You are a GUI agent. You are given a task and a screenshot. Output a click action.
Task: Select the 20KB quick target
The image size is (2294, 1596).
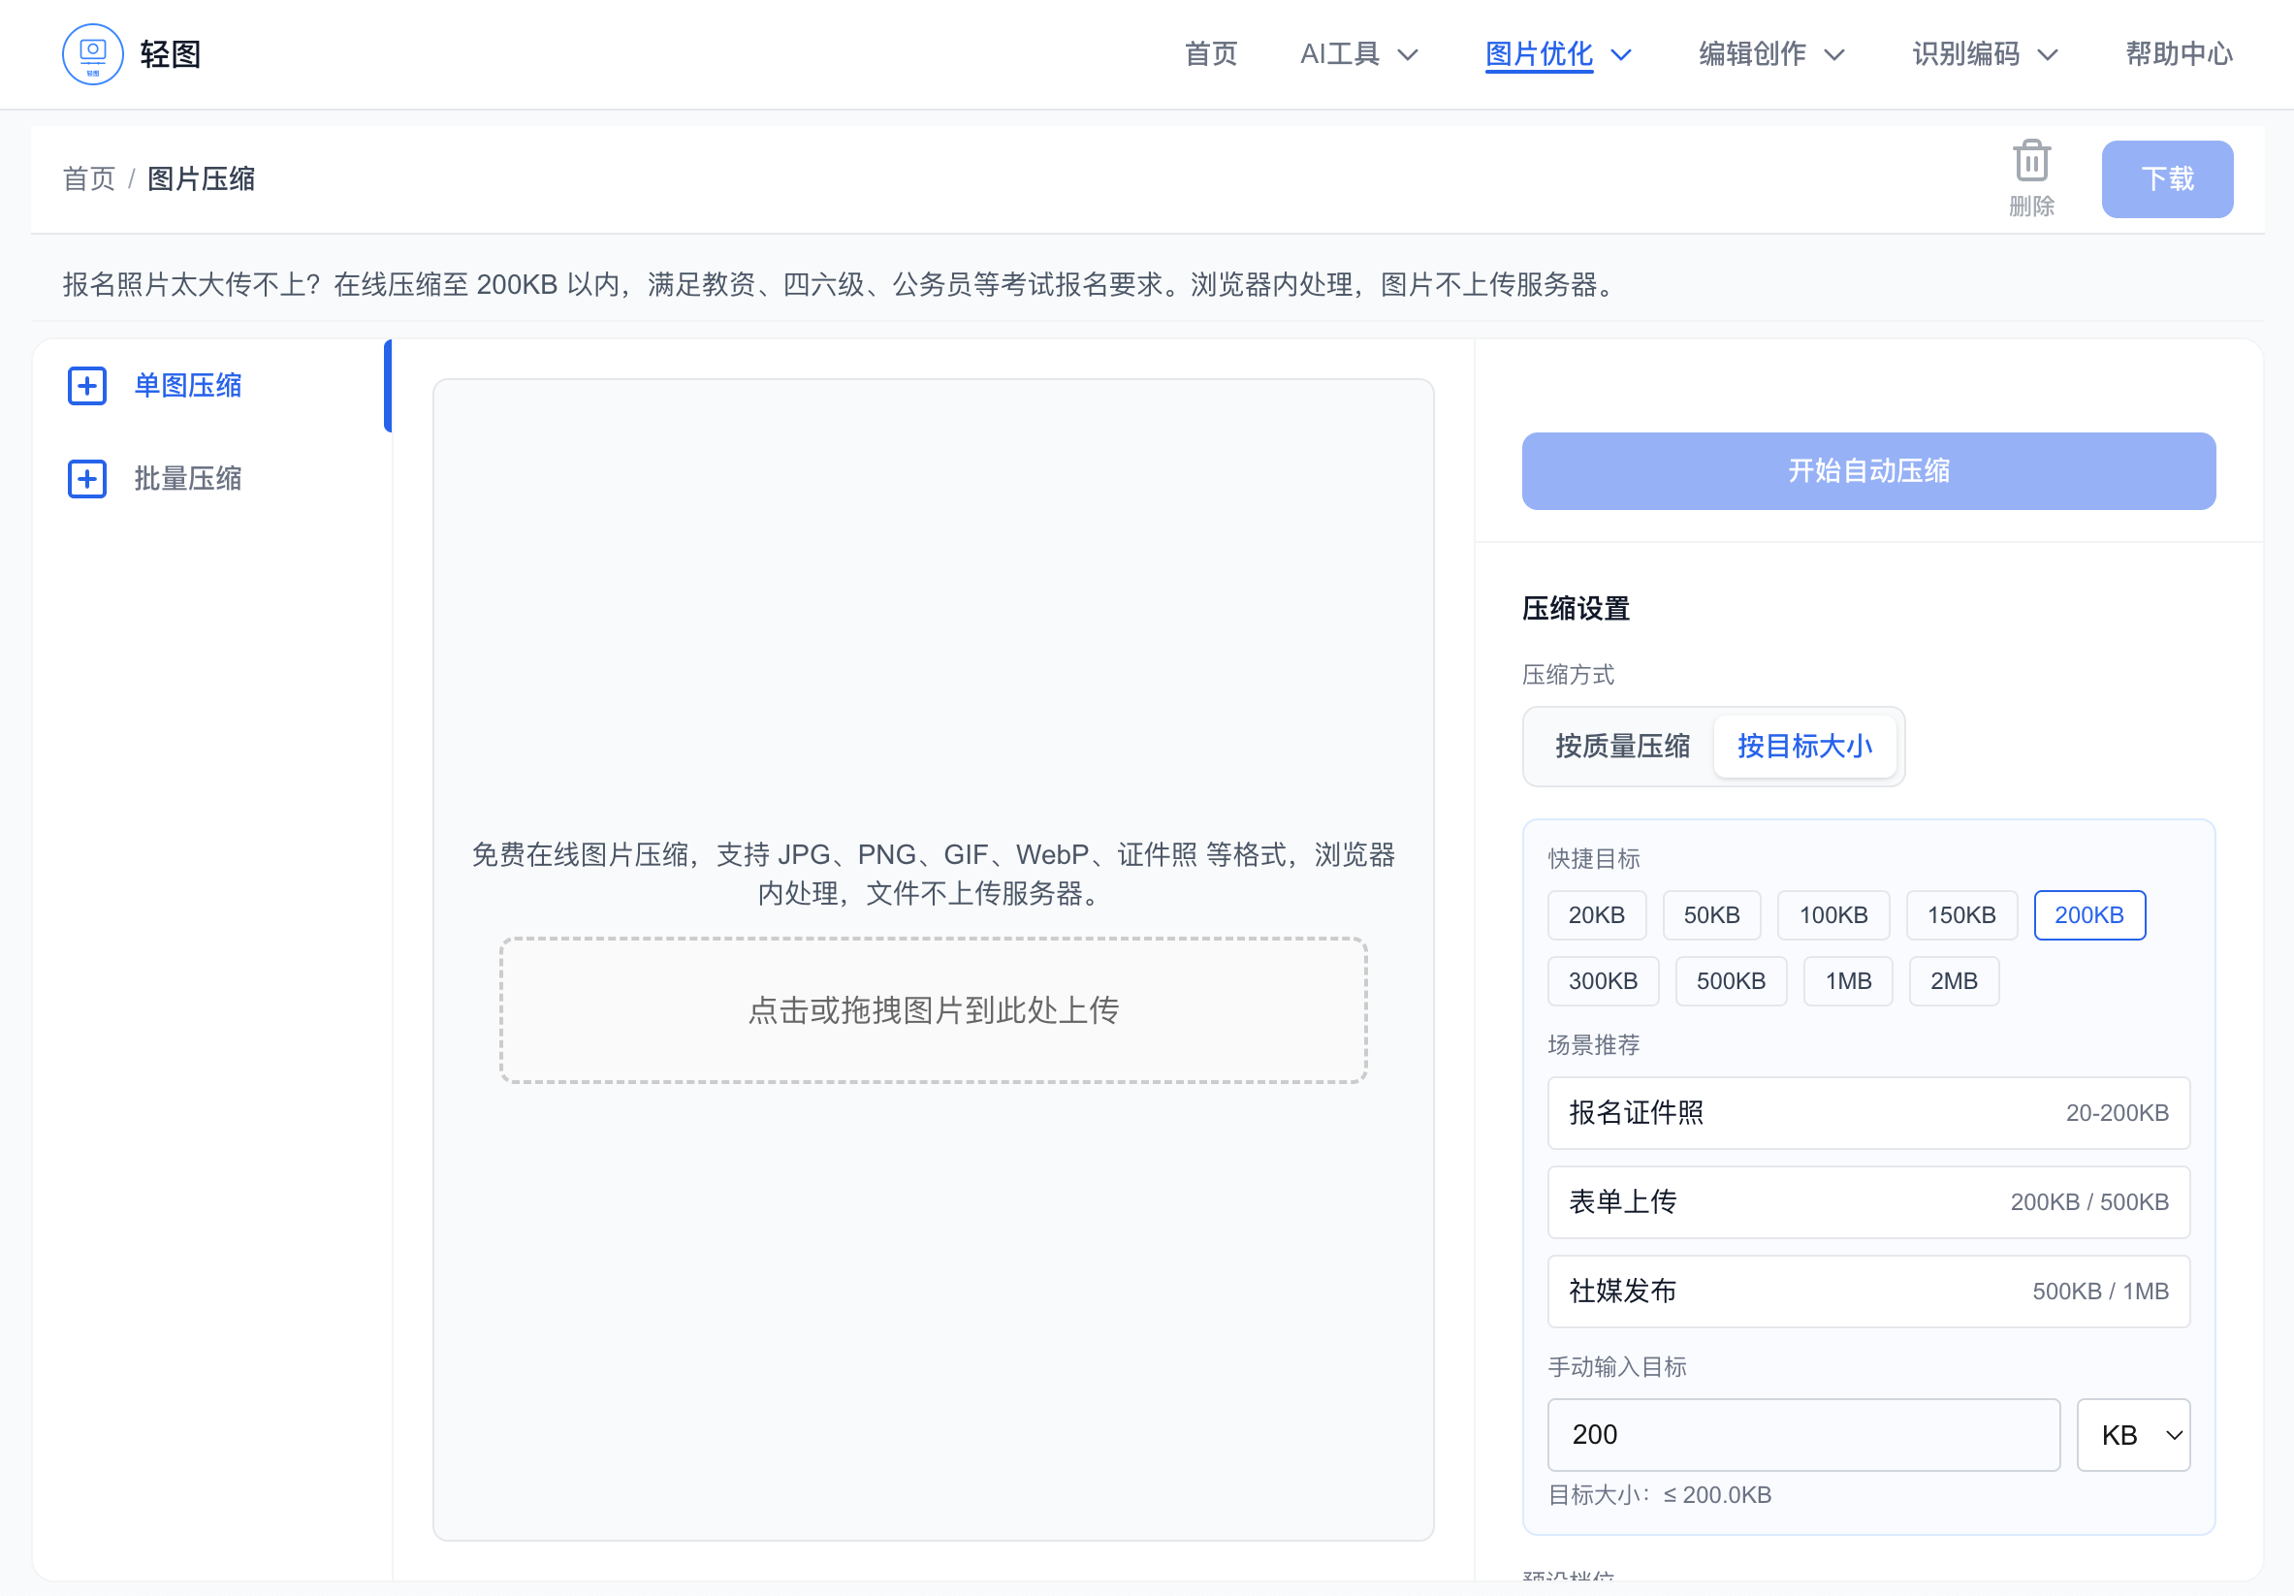pos(1597,914)
